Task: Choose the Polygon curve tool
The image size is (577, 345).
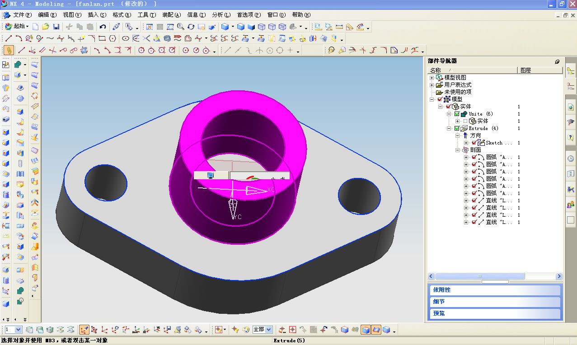Action: pos(113,38)
